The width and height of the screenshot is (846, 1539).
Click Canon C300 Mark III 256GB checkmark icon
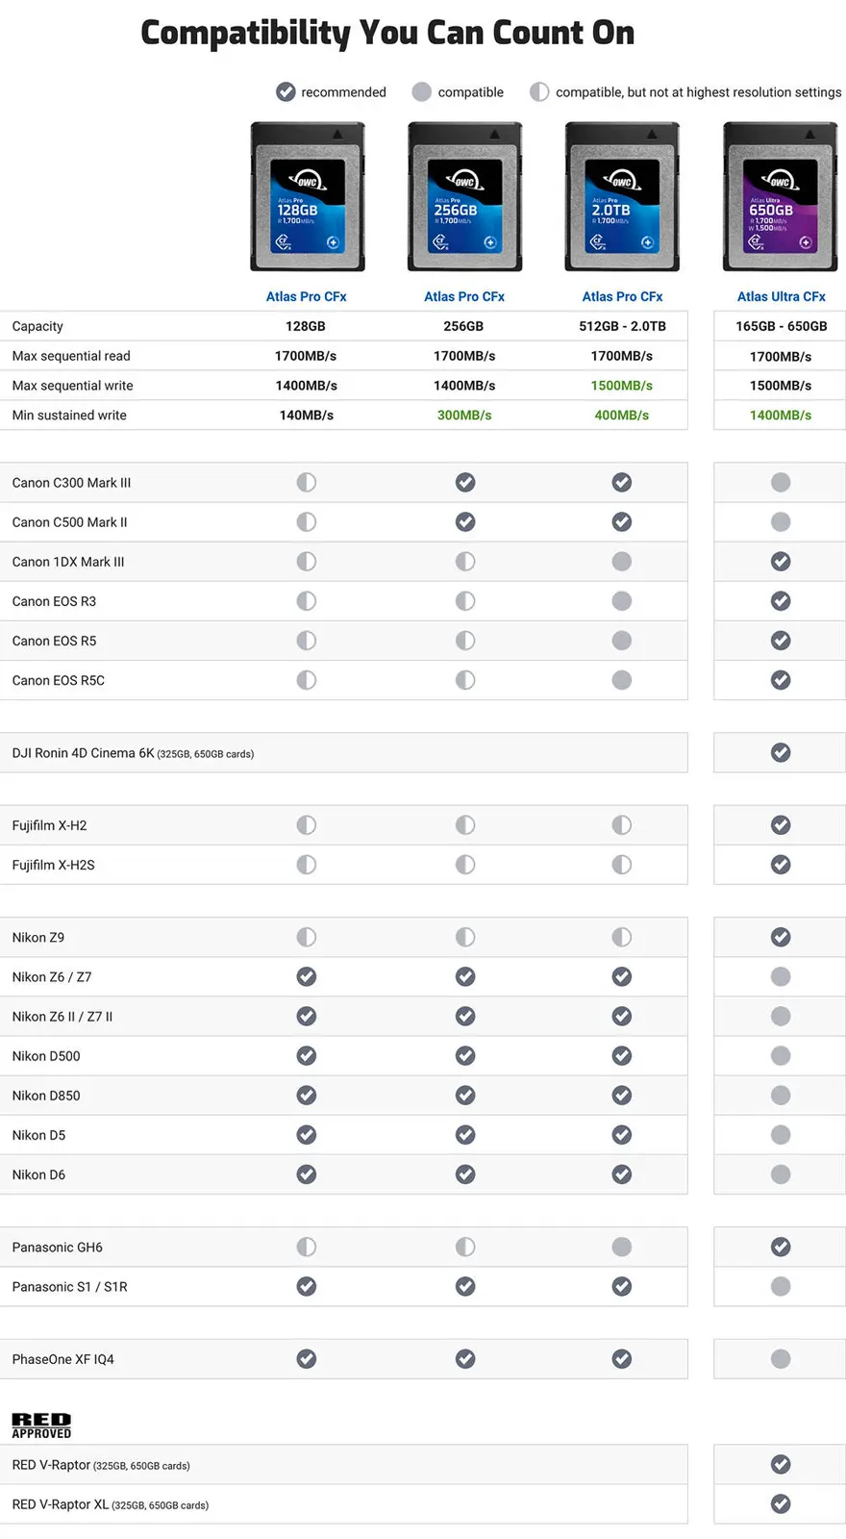[465, 482]
